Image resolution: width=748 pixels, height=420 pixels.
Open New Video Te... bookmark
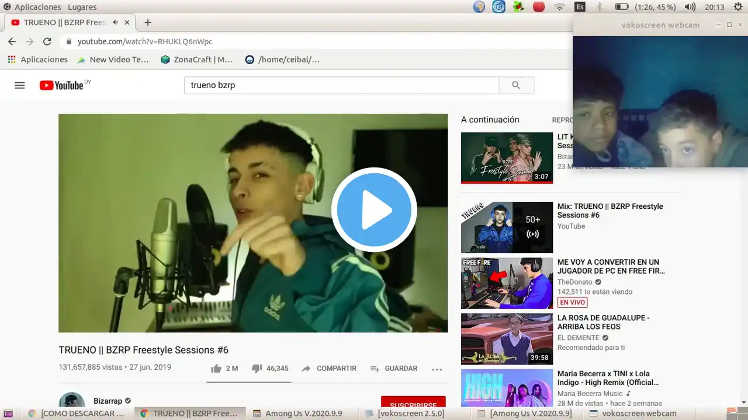pos(113,60)
